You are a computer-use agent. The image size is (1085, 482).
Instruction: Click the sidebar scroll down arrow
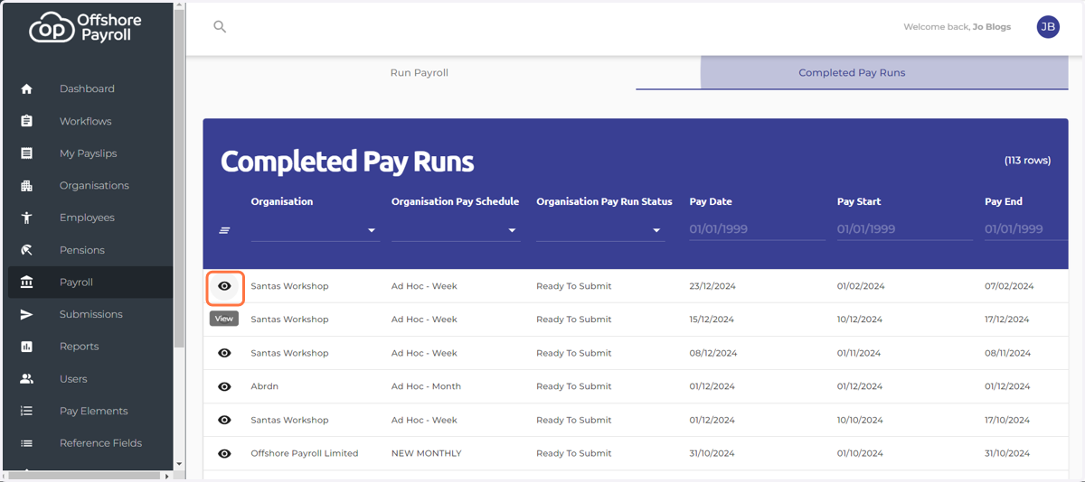point(179,464)
